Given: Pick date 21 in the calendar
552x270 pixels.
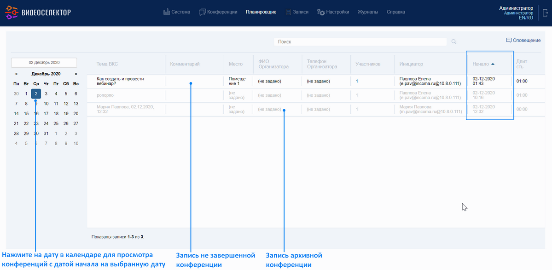Looking at the screenshot, I should tap(16, 124).
